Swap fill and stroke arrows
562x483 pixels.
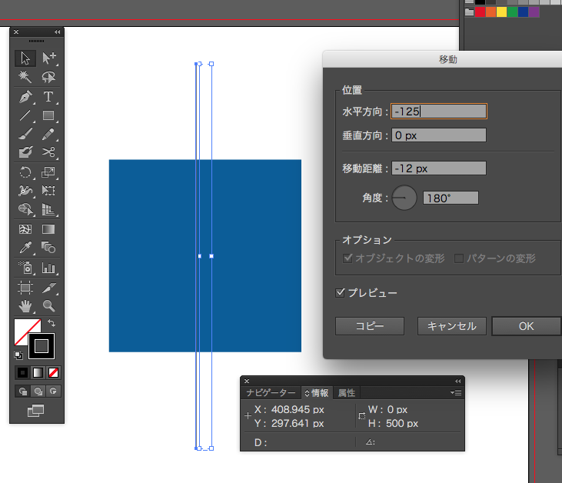click(52, 323)
